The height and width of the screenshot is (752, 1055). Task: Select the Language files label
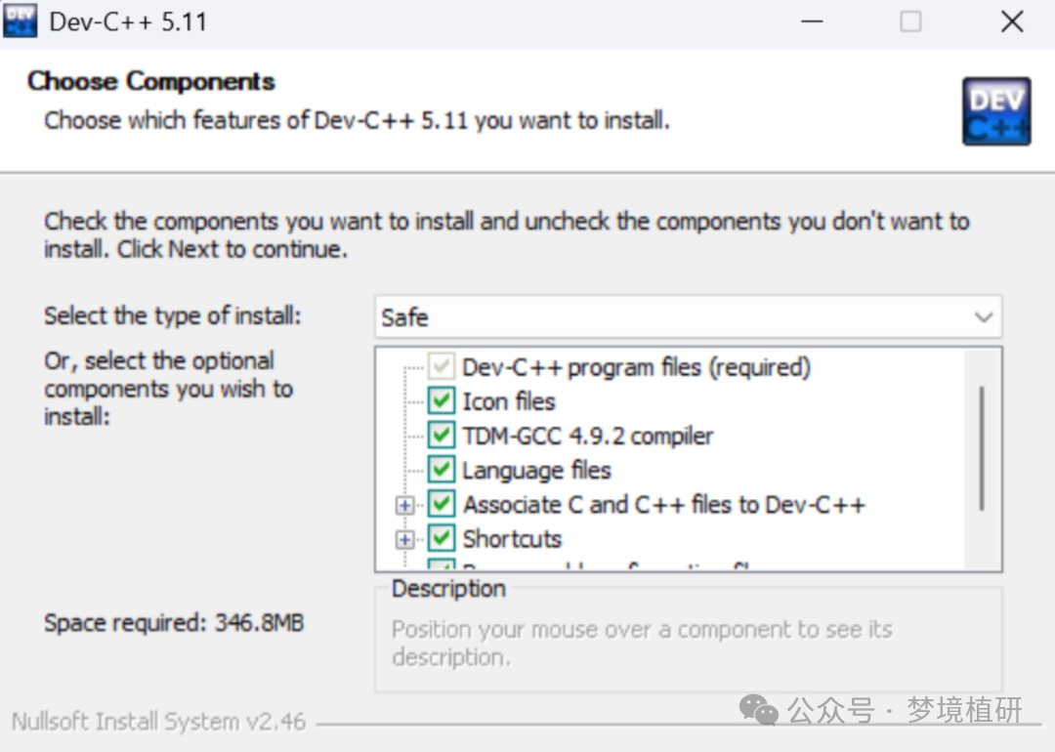tap(536, 470)
